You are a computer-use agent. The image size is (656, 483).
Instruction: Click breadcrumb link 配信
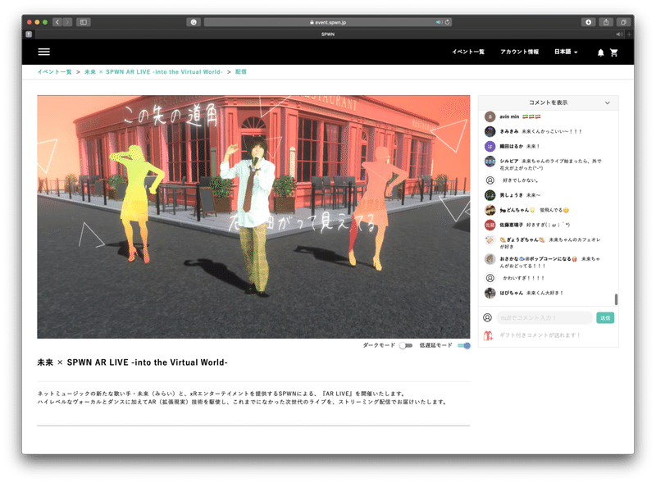(x=241, y=72)
